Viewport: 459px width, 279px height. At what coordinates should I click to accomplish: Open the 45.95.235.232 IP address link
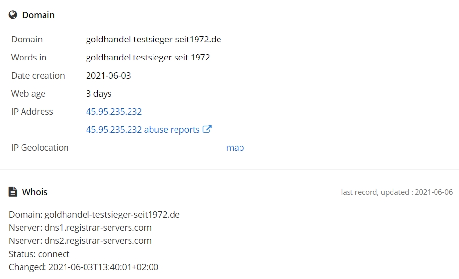click(x=114, y=112)
